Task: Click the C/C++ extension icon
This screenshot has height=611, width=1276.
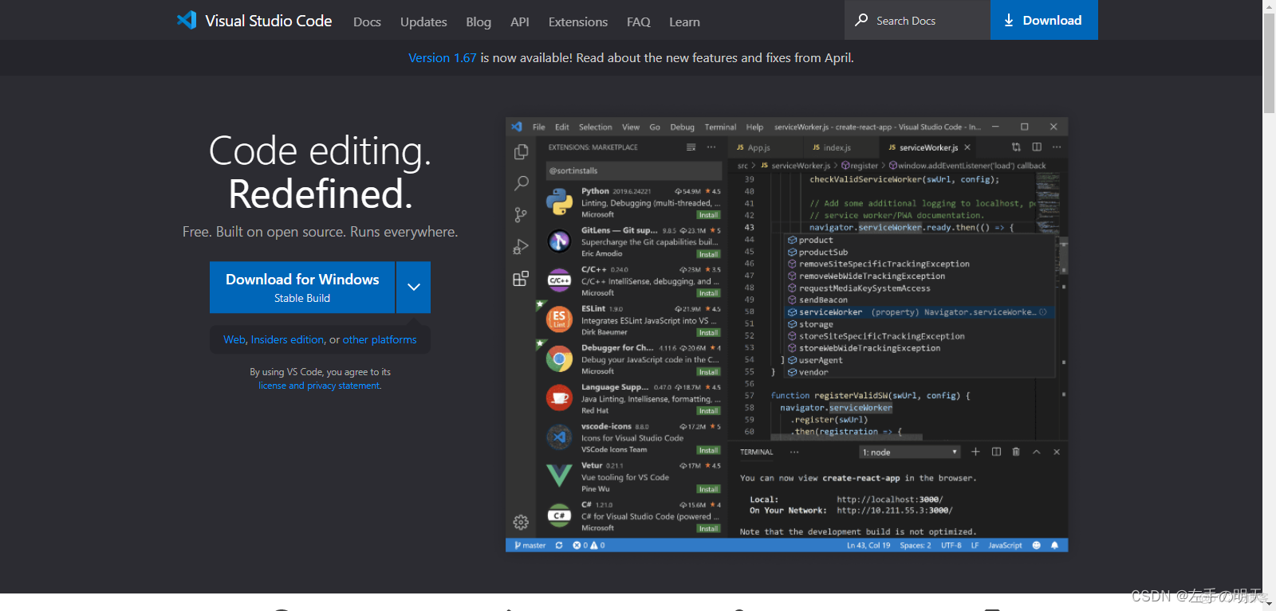Action: (x=559, y=280)
